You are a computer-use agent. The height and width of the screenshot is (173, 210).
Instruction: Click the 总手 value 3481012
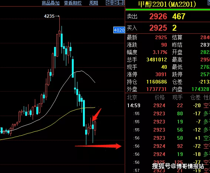coord(157,60)
